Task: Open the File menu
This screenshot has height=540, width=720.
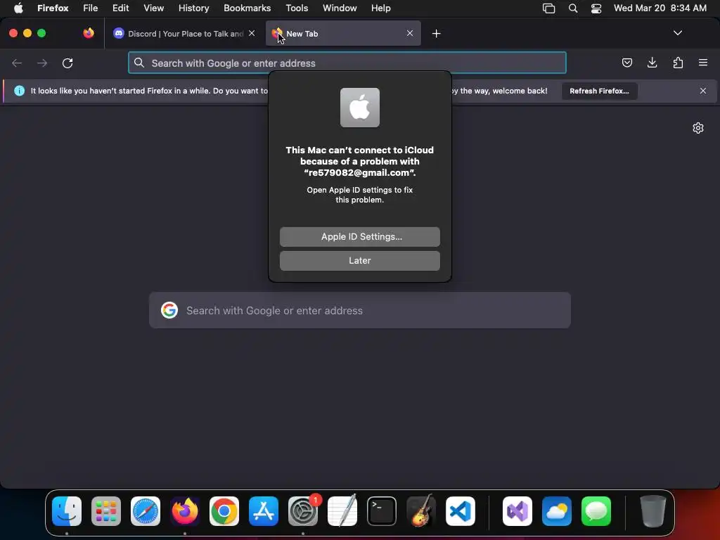Action: click(x=90, y=8)
